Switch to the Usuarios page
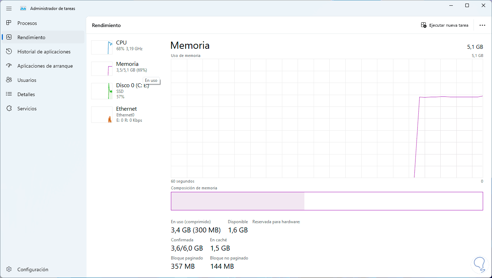Screen dimensions: 492x278 (x=43, y=80)
